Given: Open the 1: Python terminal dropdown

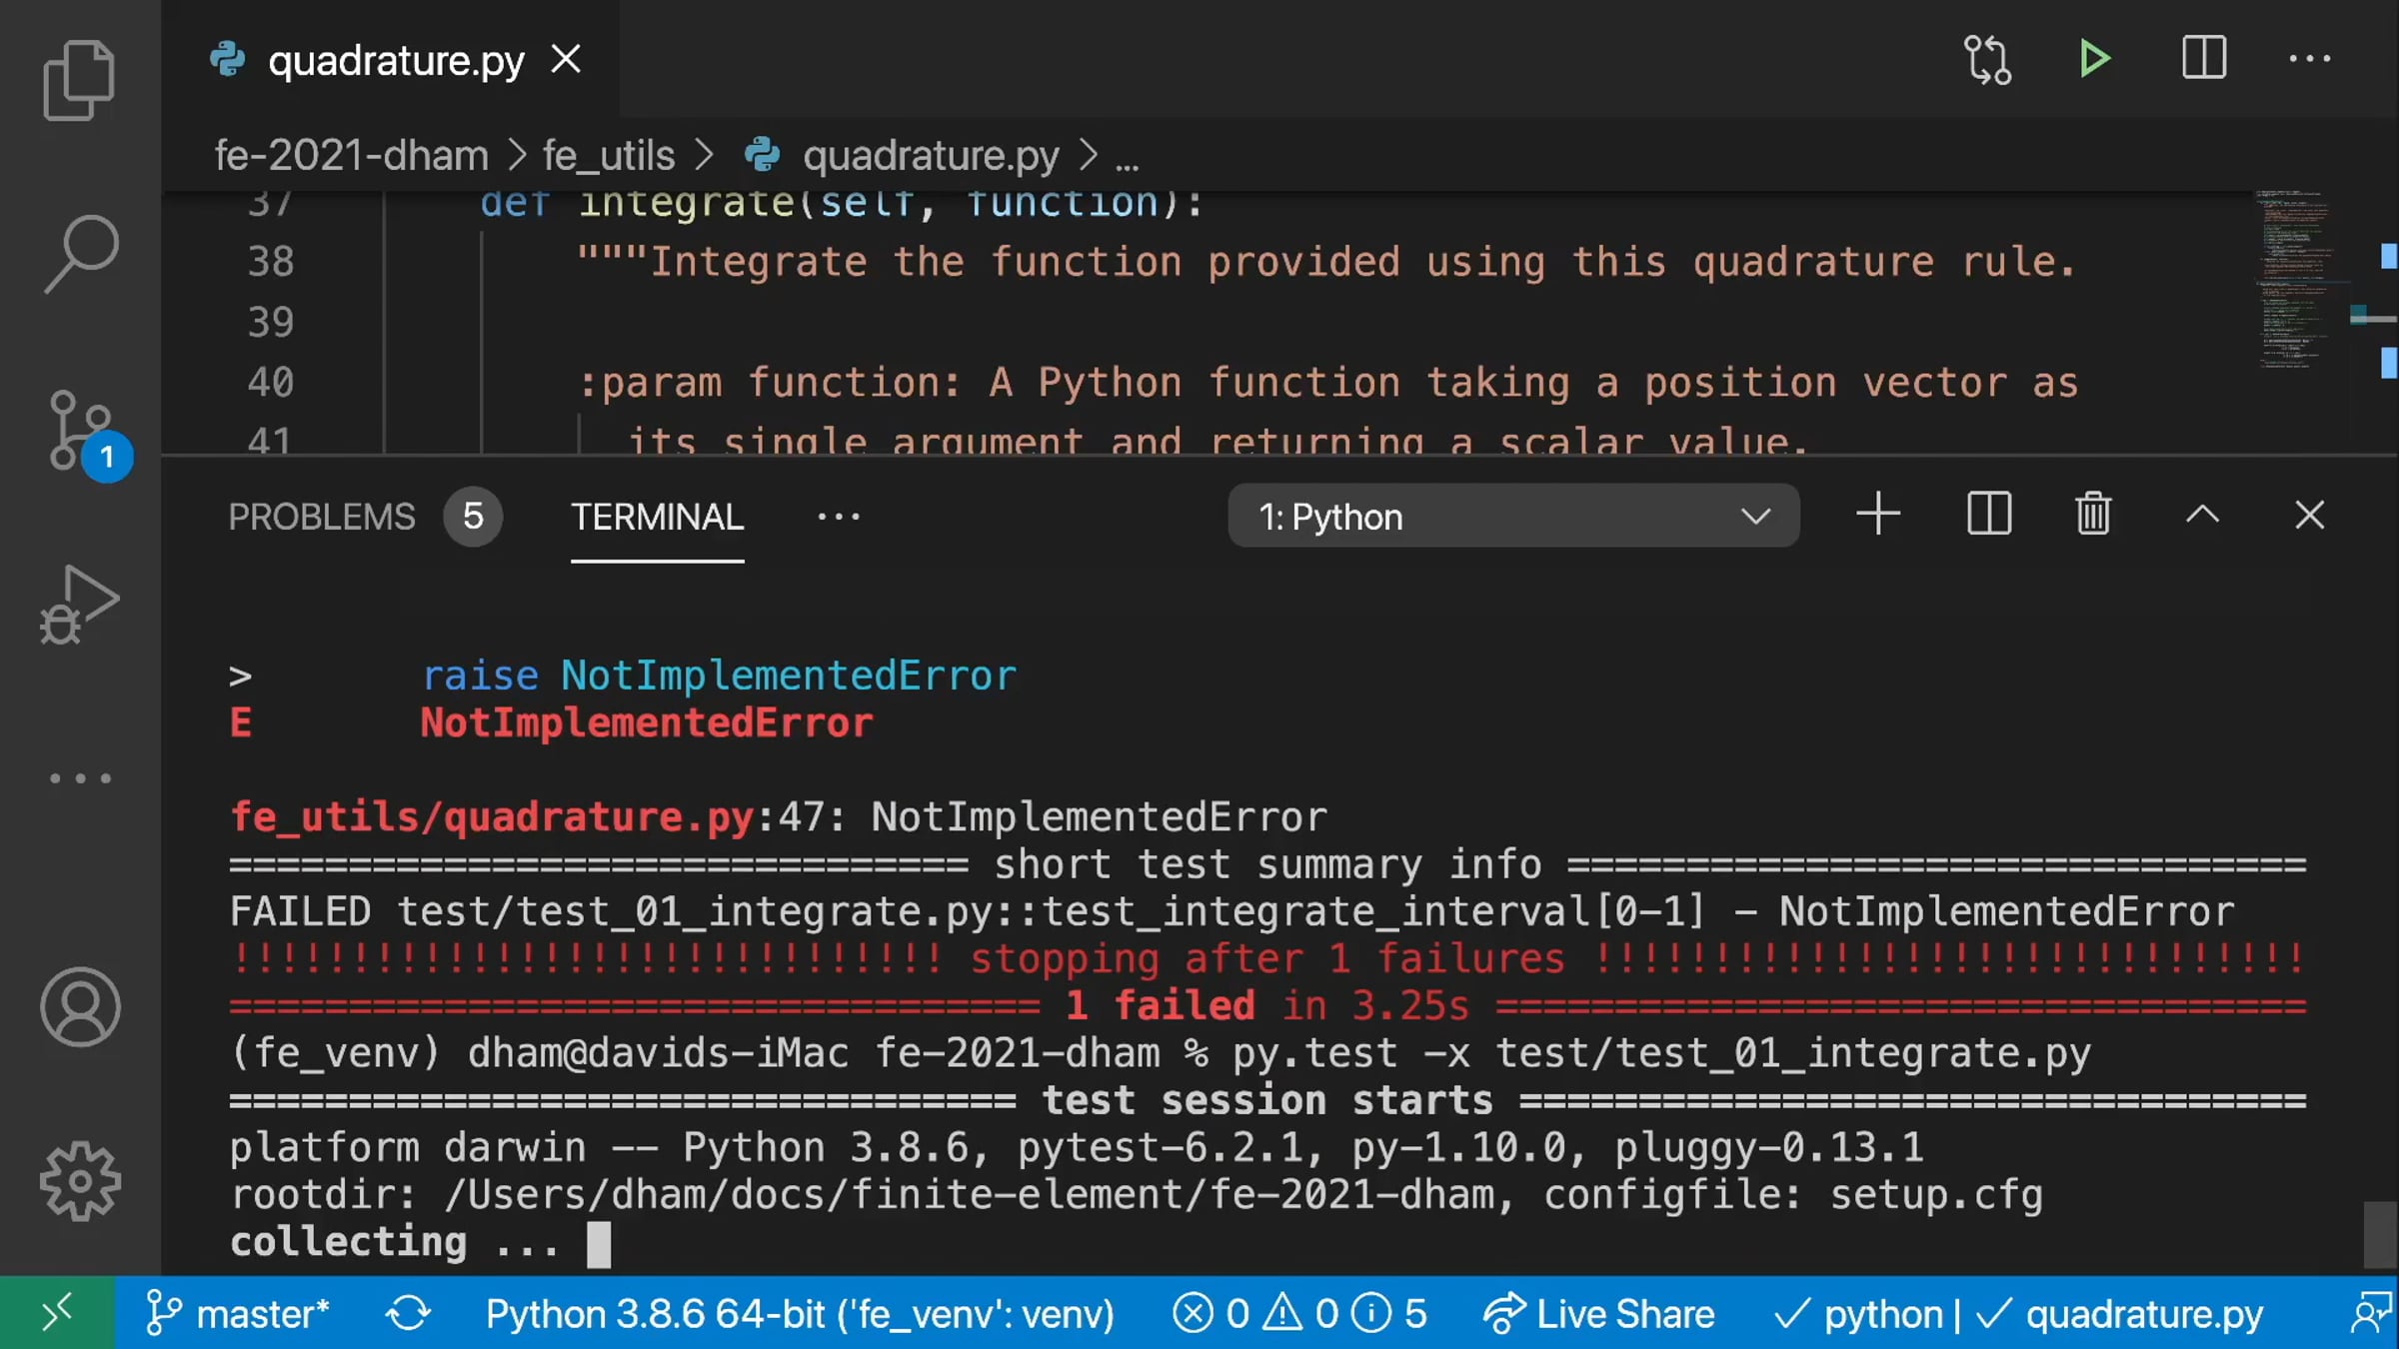Looking at the screenshot, I should pyautogui.click(x=1512, y=517).
